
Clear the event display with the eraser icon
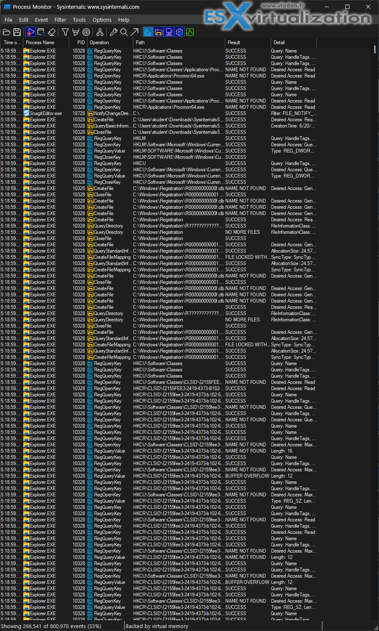[x=52, y=32]
